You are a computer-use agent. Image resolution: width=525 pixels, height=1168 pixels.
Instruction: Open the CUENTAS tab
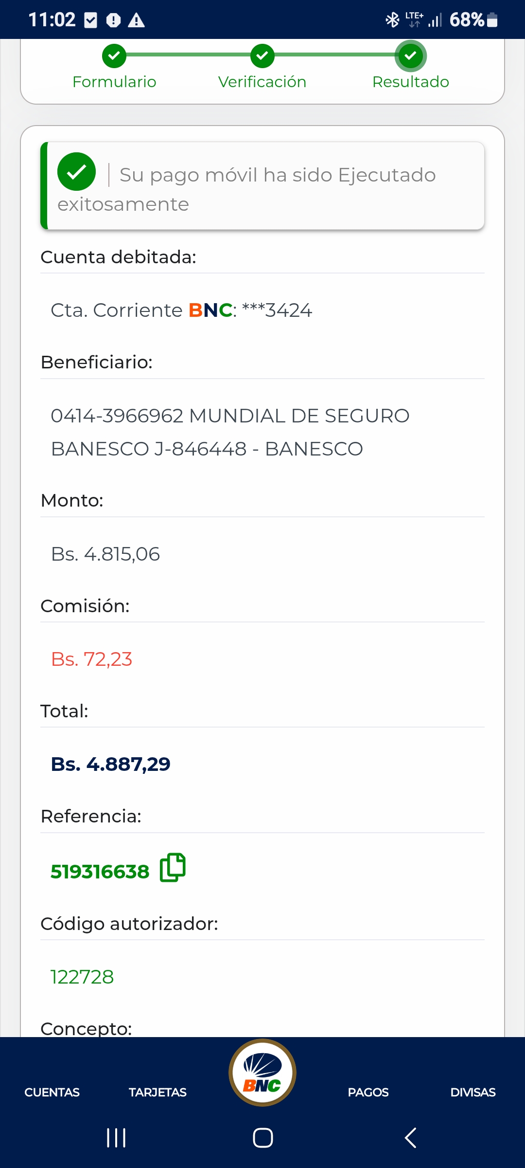click(x=52, y=1093)
